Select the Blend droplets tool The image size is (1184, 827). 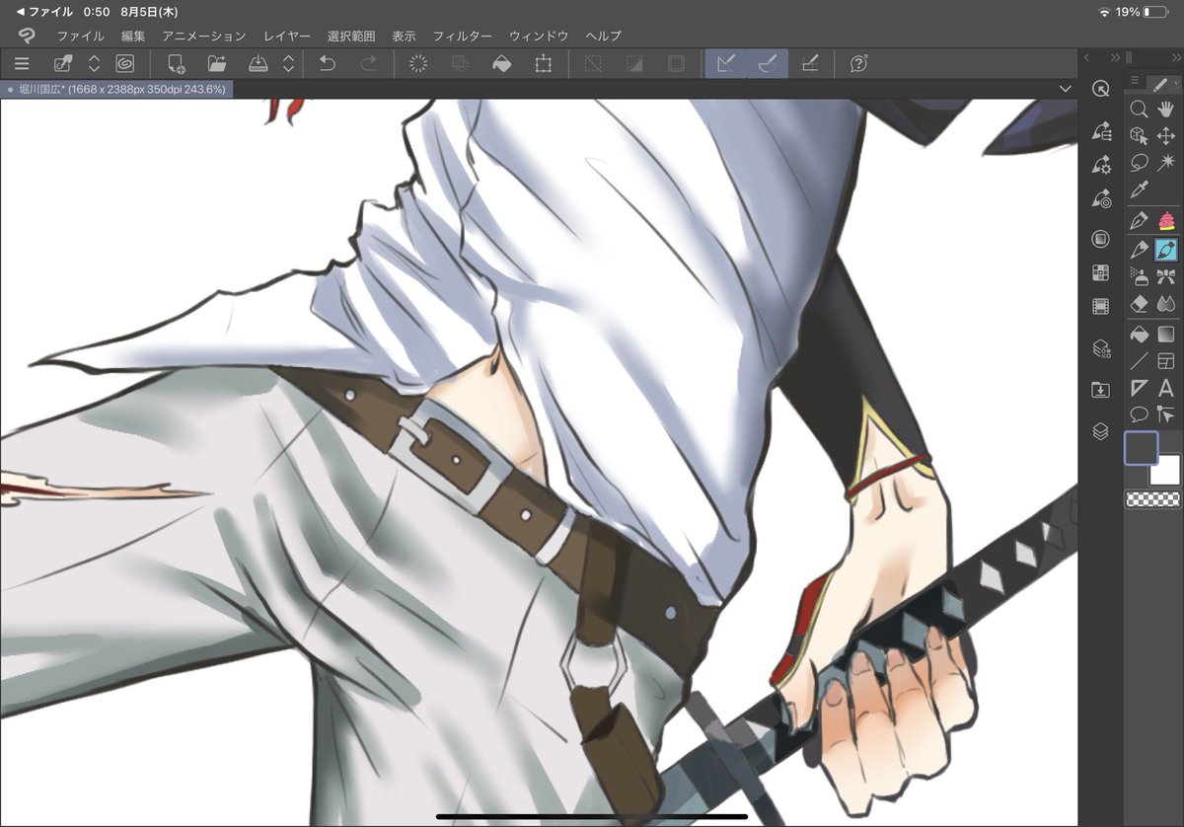pyautogui.click(x=1166, y=304)
